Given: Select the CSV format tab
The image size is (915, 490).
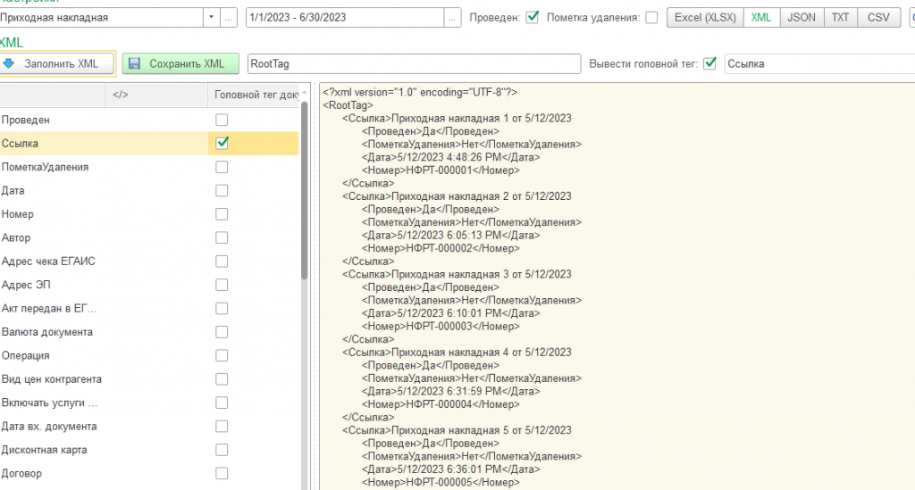Looking at the screenshot, I should [877, 17].
